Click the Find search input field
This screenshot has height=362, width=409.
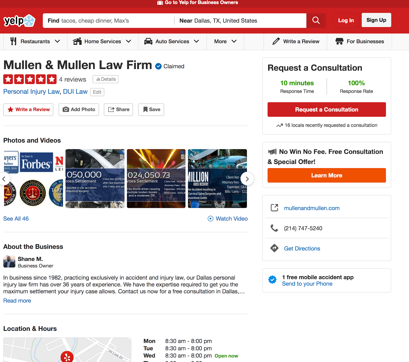click(x=109, y=21)
